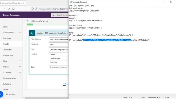
Task: Expand the Data chevron
Action: click(20, 61)
